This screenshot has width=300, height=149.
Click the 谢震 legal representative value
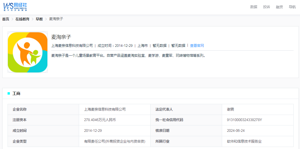coord(230,109)
